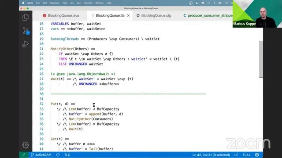This screenshot has height=158, width=282.
Task: Click the Wi-Fi icon in macOS menu bar
Action: point(226,3)
